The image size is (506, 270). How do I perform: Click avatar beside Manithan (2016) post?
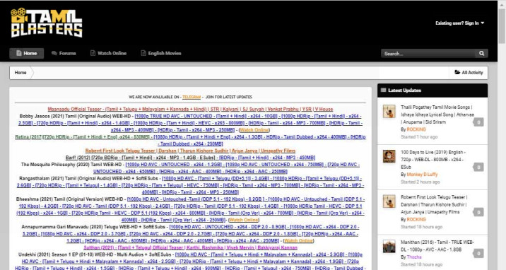[x=389, y=246]
